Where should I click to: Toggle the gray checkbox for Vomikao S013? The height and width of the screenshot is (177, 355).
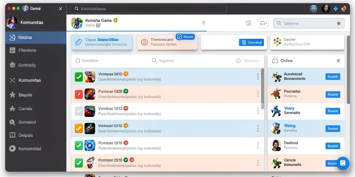click(79, 111)
